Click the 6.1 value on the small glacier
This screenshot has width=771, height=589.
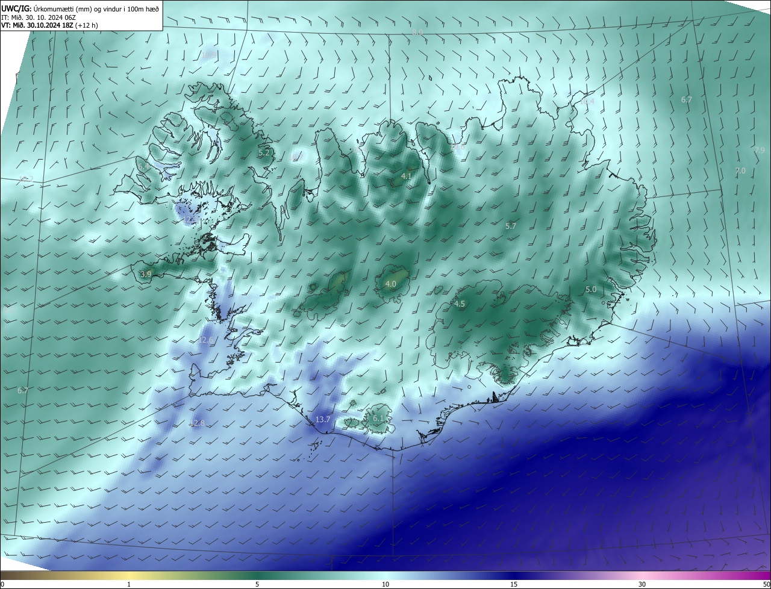[x=378, y=418]
